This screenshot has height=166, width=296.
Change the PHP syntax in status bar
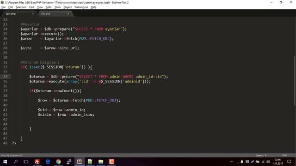(x=285, y=155)
